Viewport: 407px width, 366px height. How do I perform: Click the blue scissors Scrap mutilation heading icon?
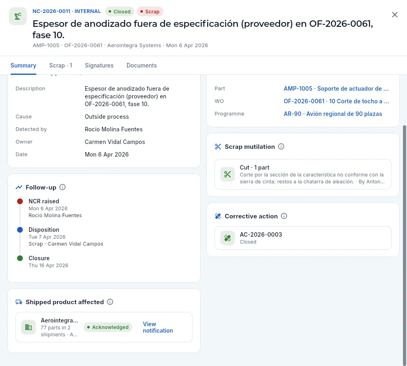[x=218, y=147]
